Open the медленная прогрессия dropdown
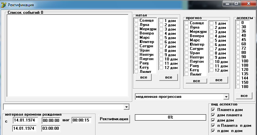The width and height of the screenshot is (257, 135). tap(226, 97)
